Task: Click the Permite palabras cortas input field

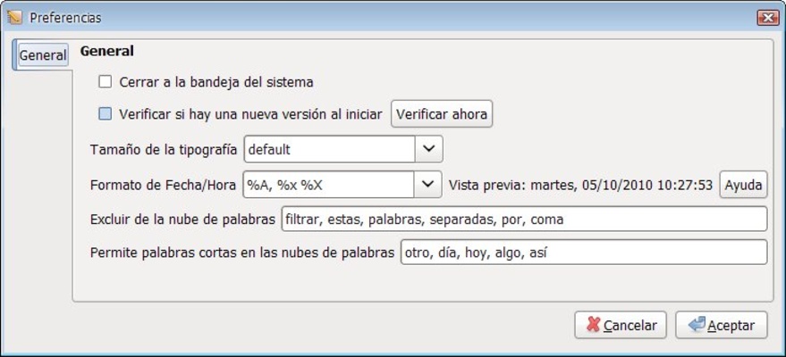Action: (584, 252)
